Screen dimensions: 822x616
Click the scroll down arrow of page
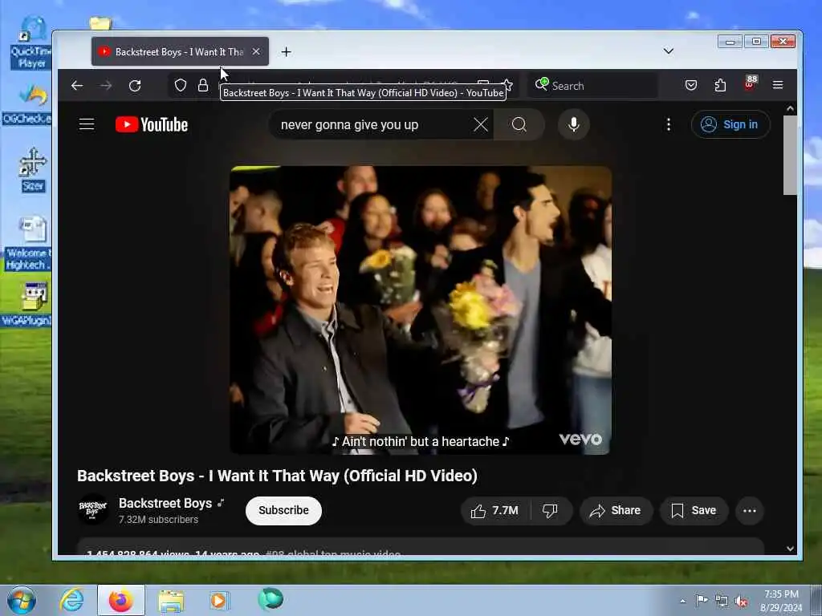[x=790, y=549]
